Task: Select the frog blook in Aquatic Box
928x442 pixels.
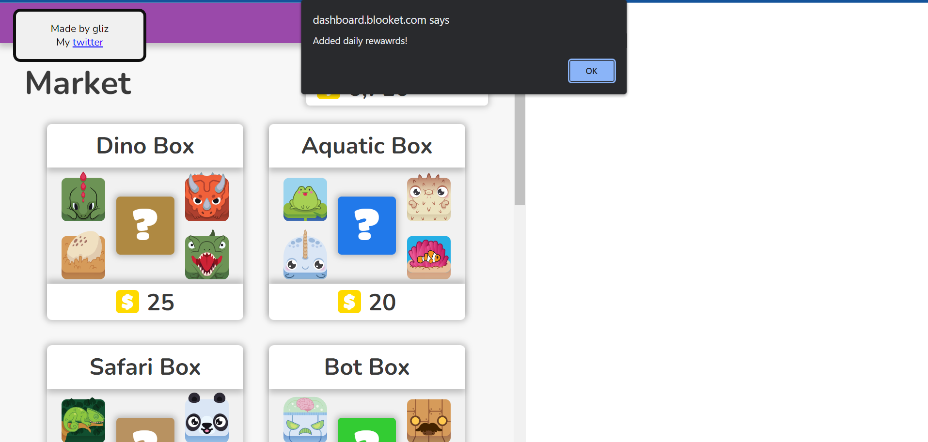Action: (305, 199)
